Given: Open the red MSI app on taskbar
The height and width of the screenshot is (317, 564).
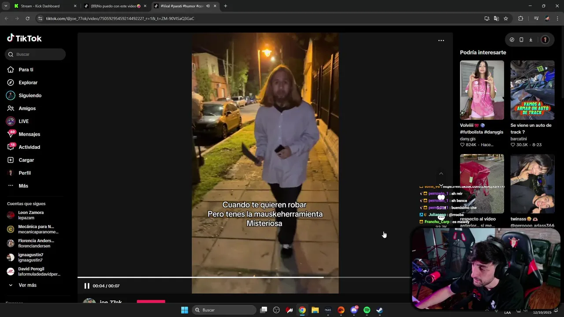Looking at the screenshot, I should point(289,310).
